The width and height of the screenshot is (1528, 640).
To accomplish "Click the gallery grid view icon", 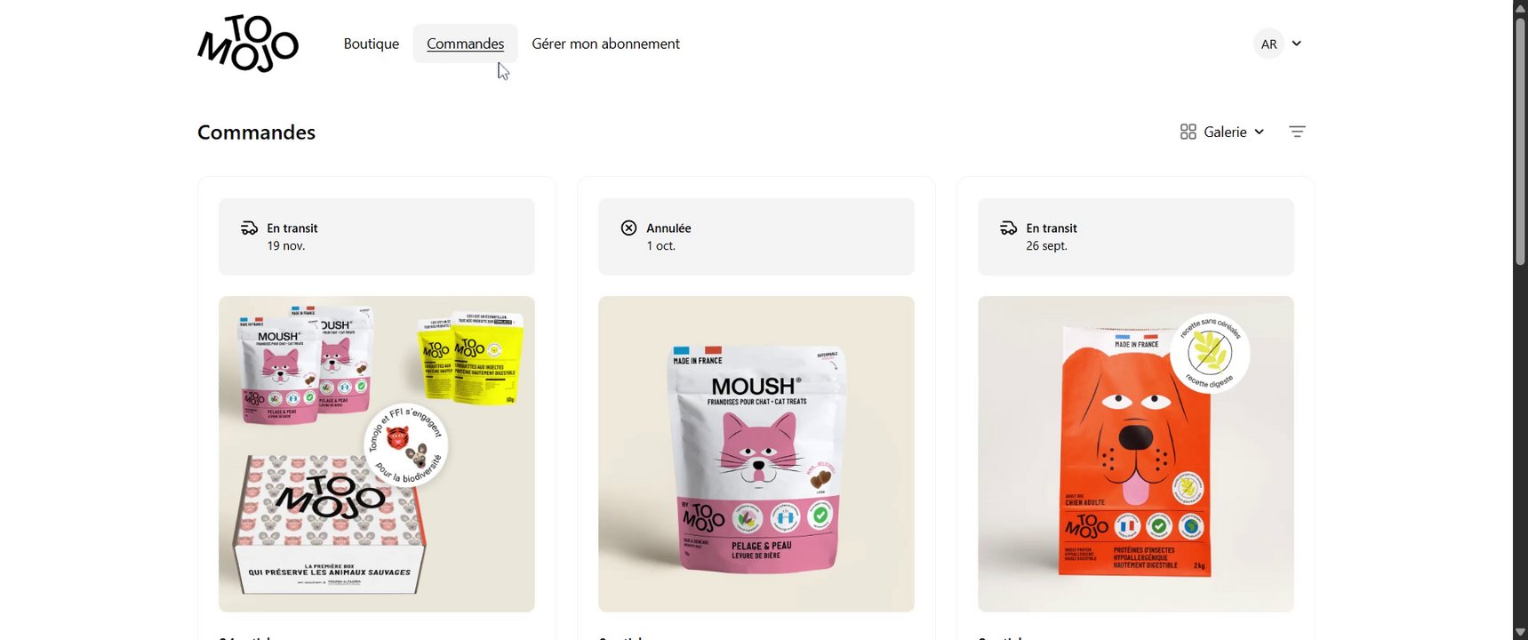I will (1188, 132).
